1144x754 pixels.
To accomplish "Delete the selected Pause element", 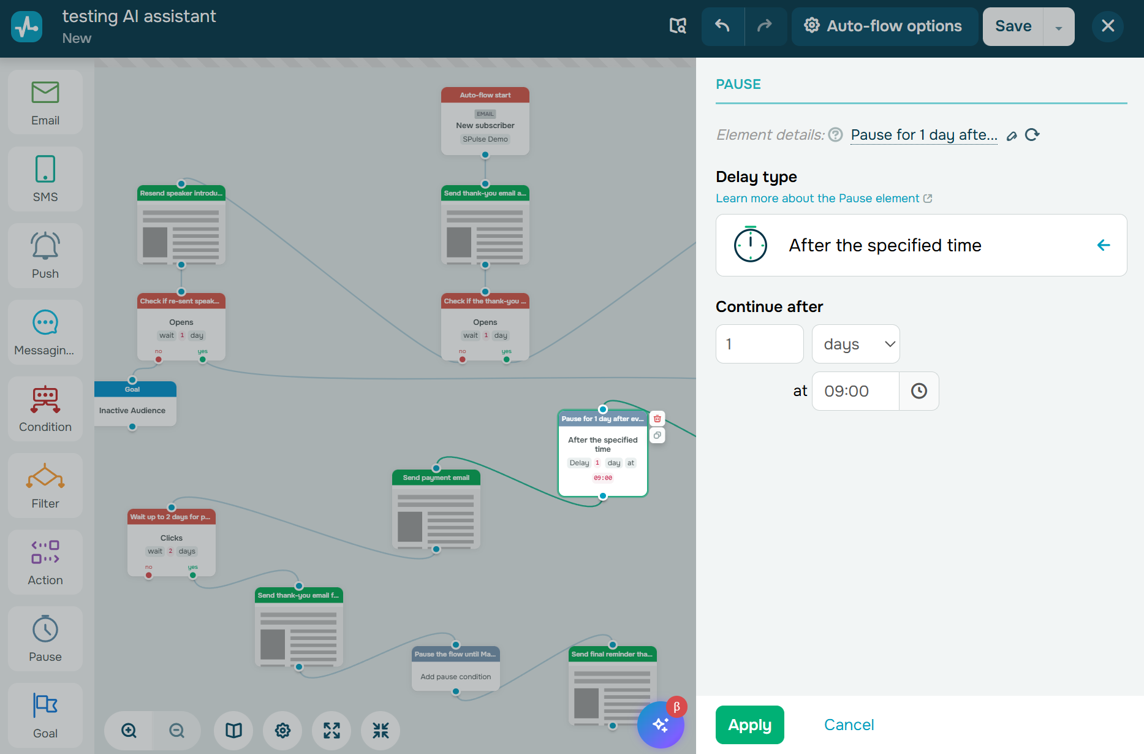I will tap(657, 419).
